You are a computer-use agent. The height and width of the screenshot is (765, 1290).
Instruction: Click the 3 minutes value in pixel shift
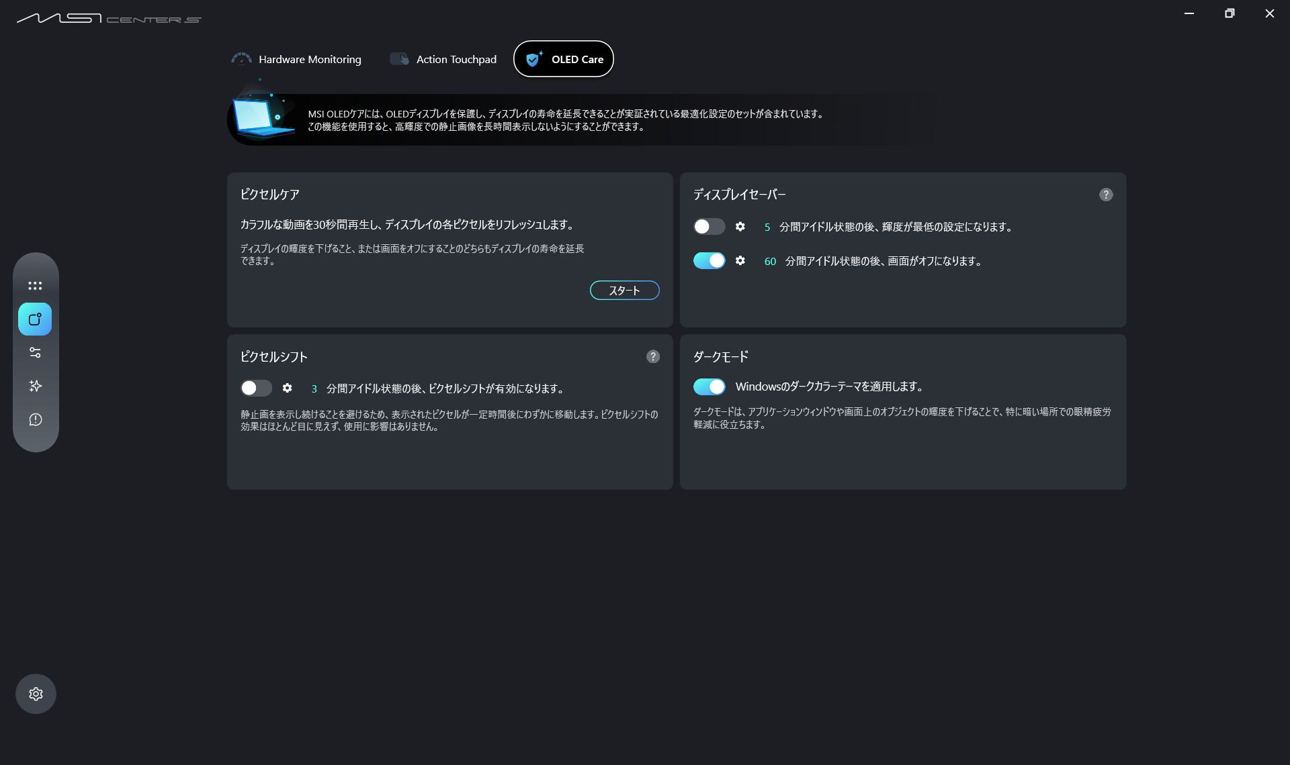pos(314,389)
